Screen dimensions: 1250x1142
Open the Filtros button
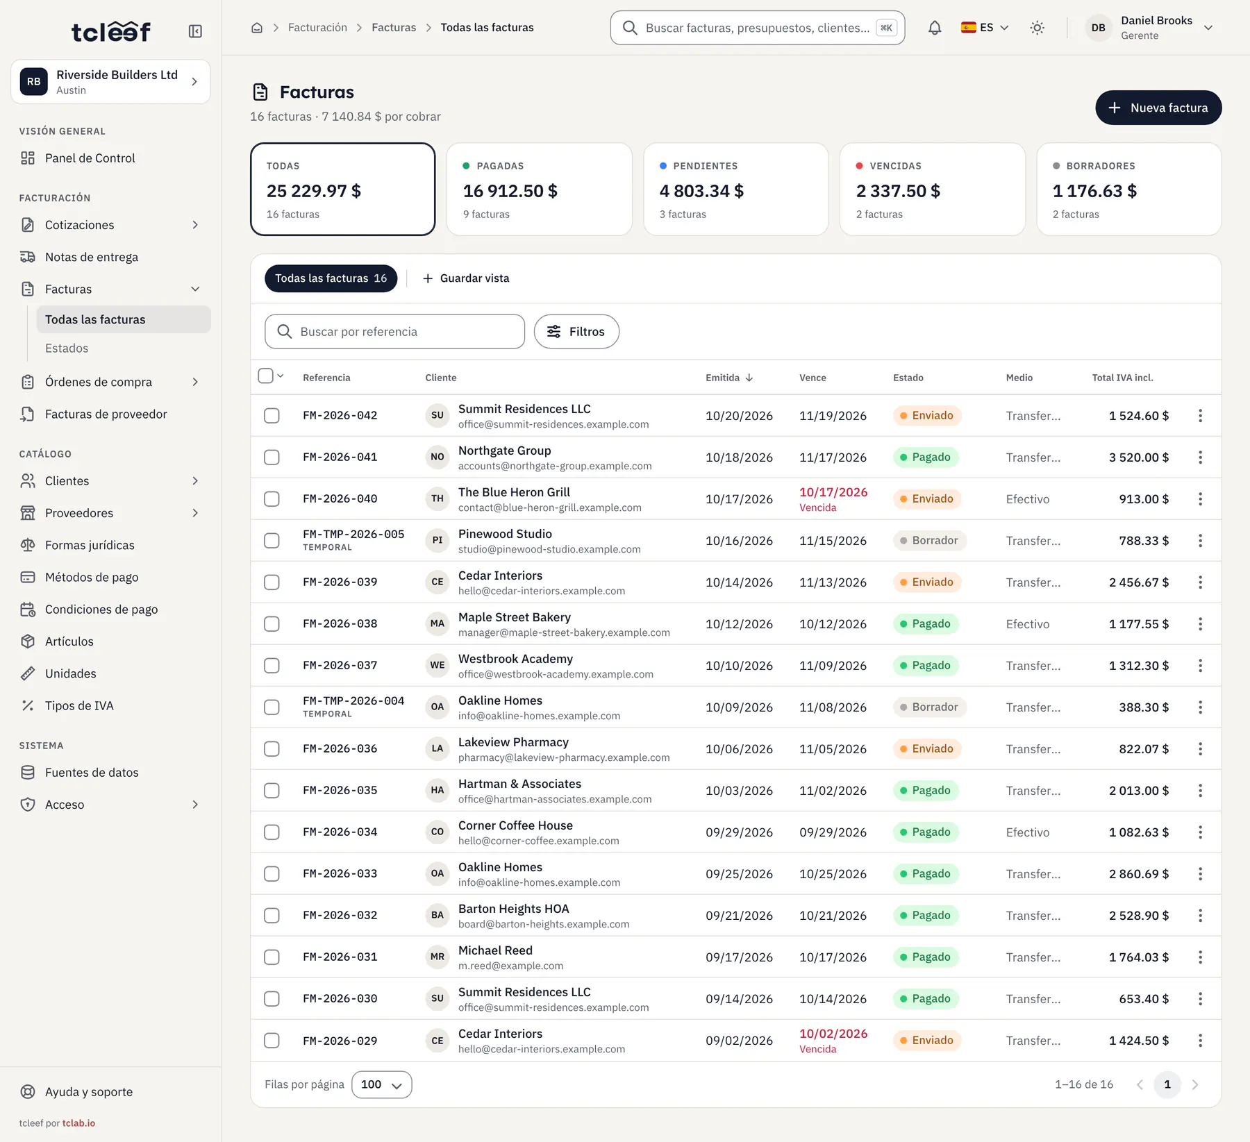click(x=576, y=332)
